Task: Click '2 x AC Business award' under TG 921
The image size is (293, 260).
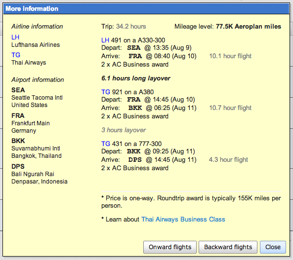Action: pyautogui.click(x=135, y=116)
